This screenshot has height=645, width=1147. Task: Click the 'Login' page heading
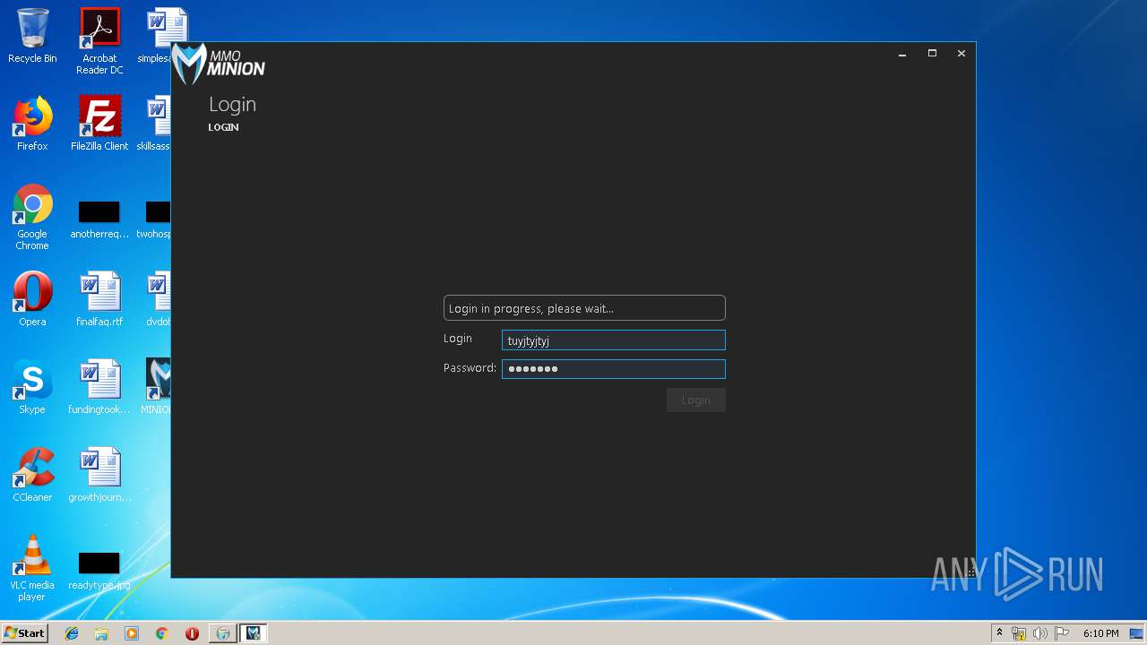[233, 105]
